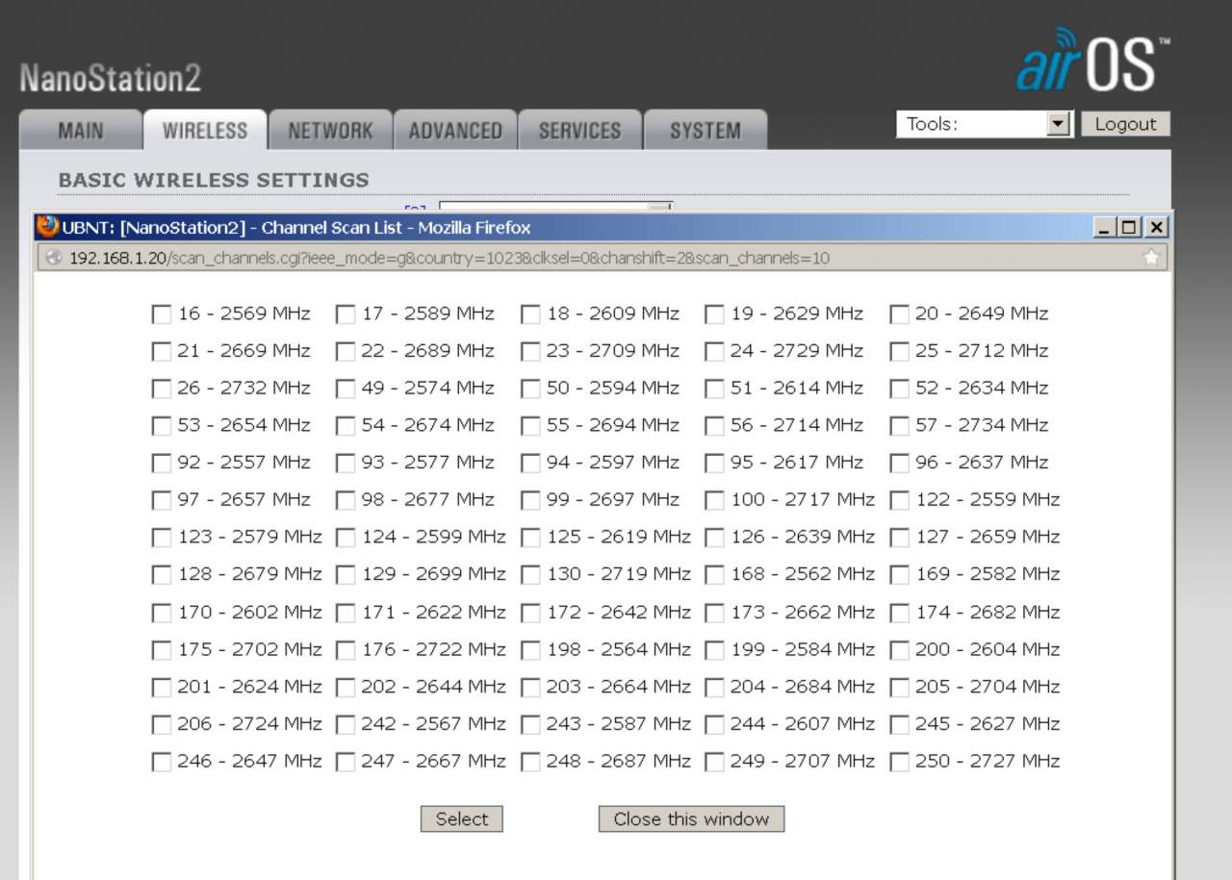Enable channel 206 - 2724 MHz
This screenshot has width=1232, height=880.
click(x=162, y=725)
